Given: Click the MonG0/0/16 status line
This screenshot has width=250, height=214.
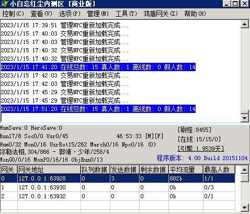Looking at the screenshot, I should (x=51, y=160).
